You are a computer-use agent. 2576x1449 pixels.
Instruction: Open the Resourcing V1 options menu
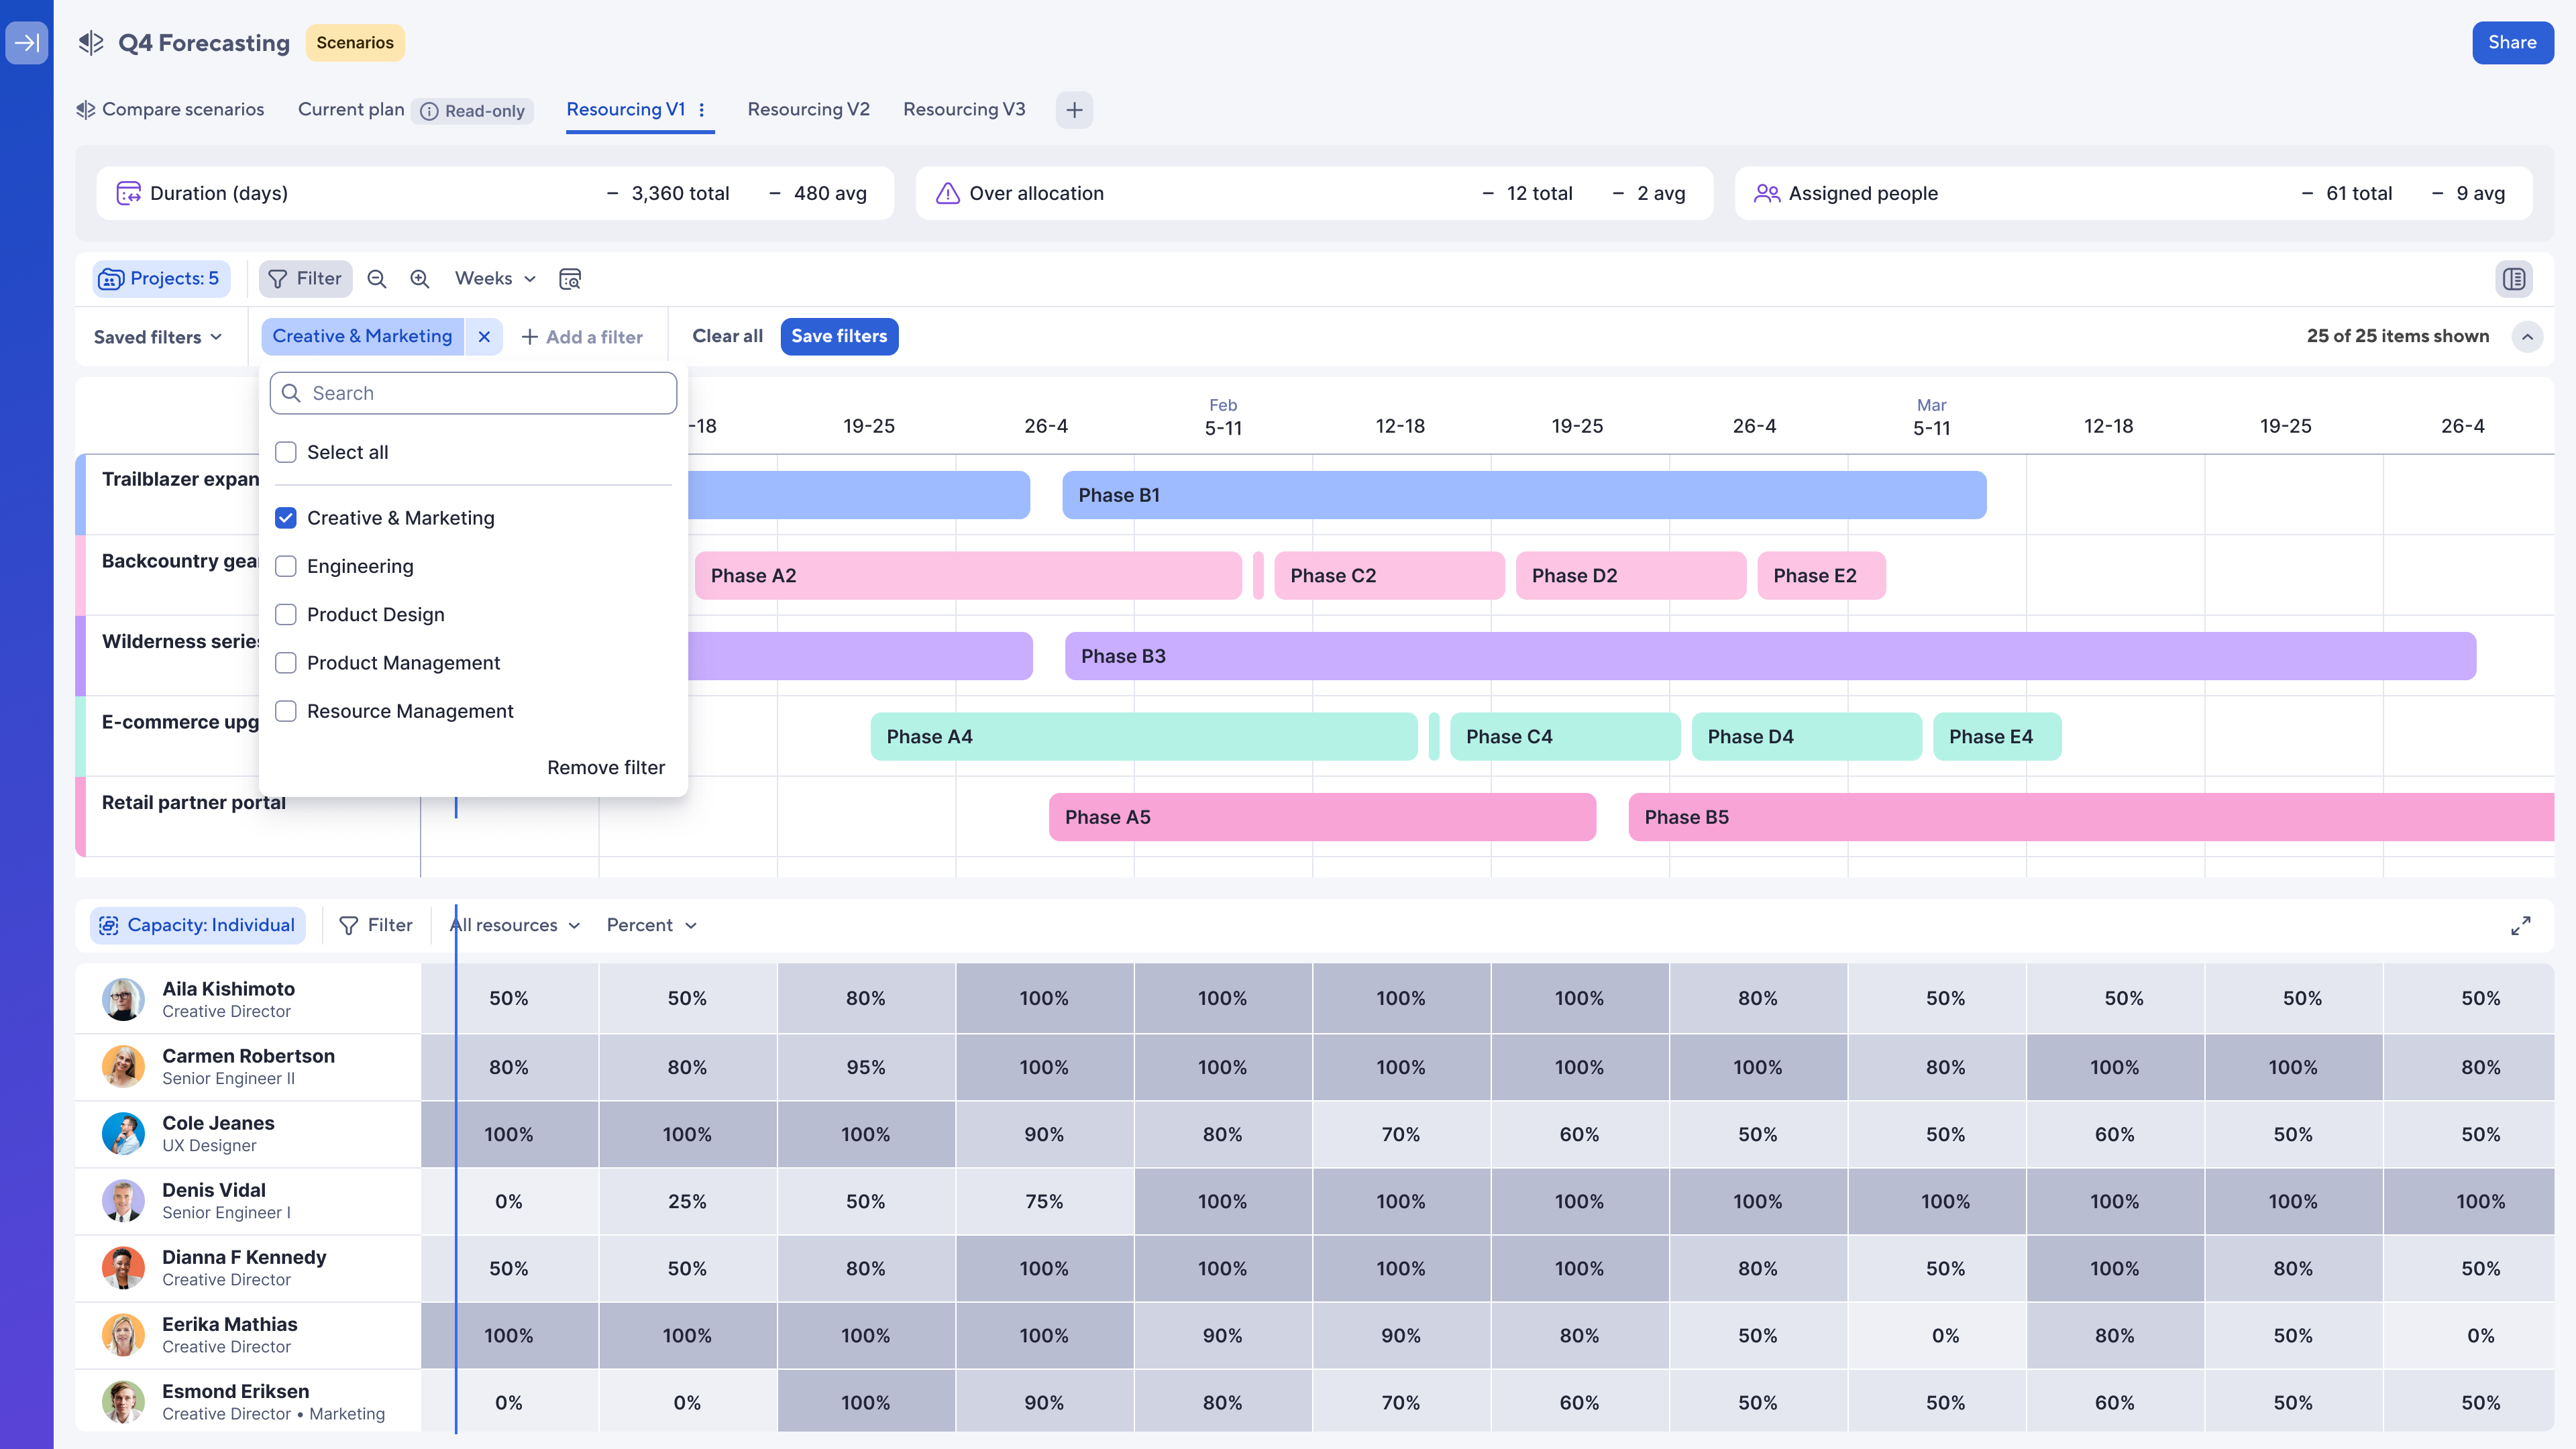(x=703, y=110)
